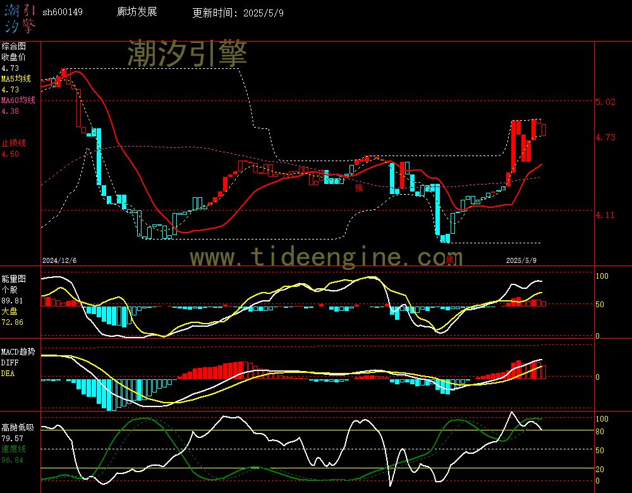This screenshot has height=493, width=632.
Task: Click the 止损线 label
Action: 13,143
